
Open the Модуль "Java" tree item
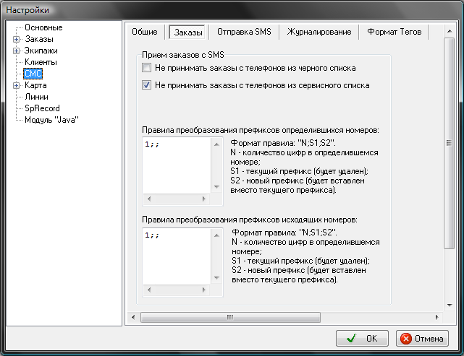(x=51, y=120)
